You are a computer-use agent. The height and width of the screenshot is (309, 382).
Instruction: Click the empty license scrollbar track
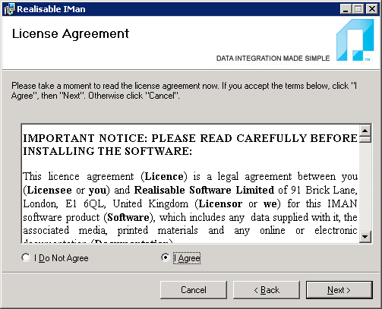365,187
